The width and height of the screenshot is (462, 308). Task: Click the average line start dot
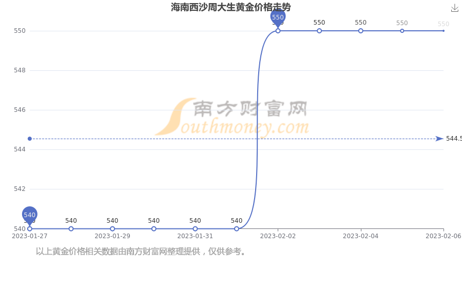coord(30,139)
